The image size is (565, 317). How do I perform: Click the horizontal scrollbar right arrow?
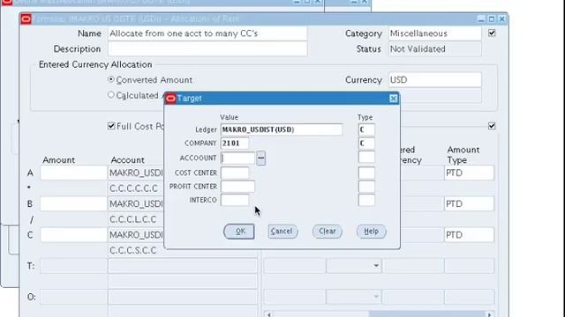point(490,314)
